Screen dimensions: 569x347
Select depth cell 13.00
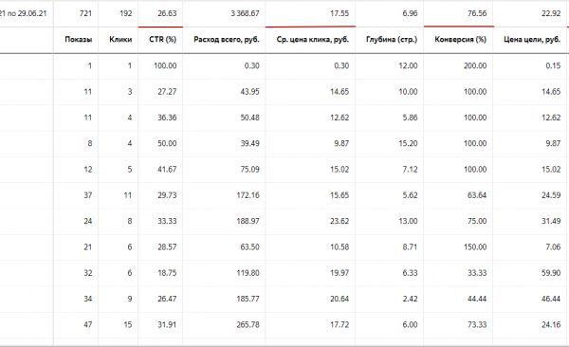(x=408, y=221)
